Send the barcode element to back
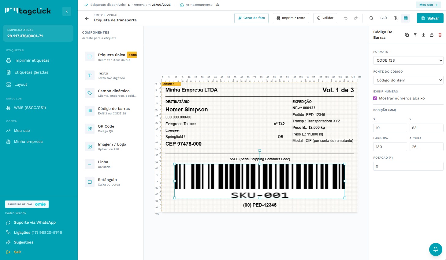Viewport: 446px width, 260px height. 423,35
